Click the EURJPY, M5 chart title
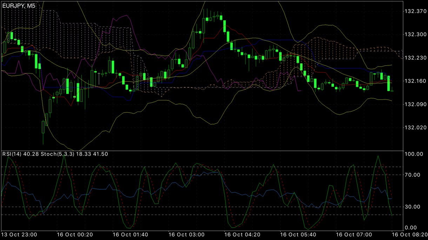The image size is (428, 240). coord(18,6)
